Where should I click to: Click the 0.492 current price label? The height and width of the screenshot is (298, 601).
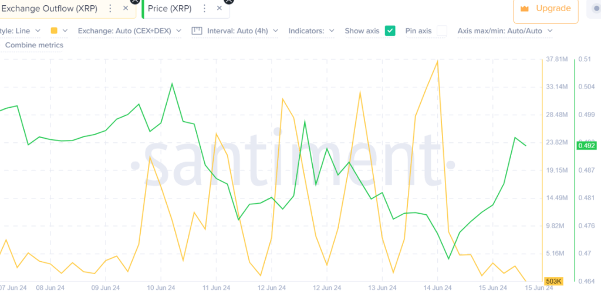point(586,145)
